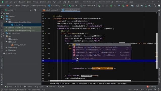
Task: Click the editor vertical scrollbar thumb
Action: coord(157,51)
